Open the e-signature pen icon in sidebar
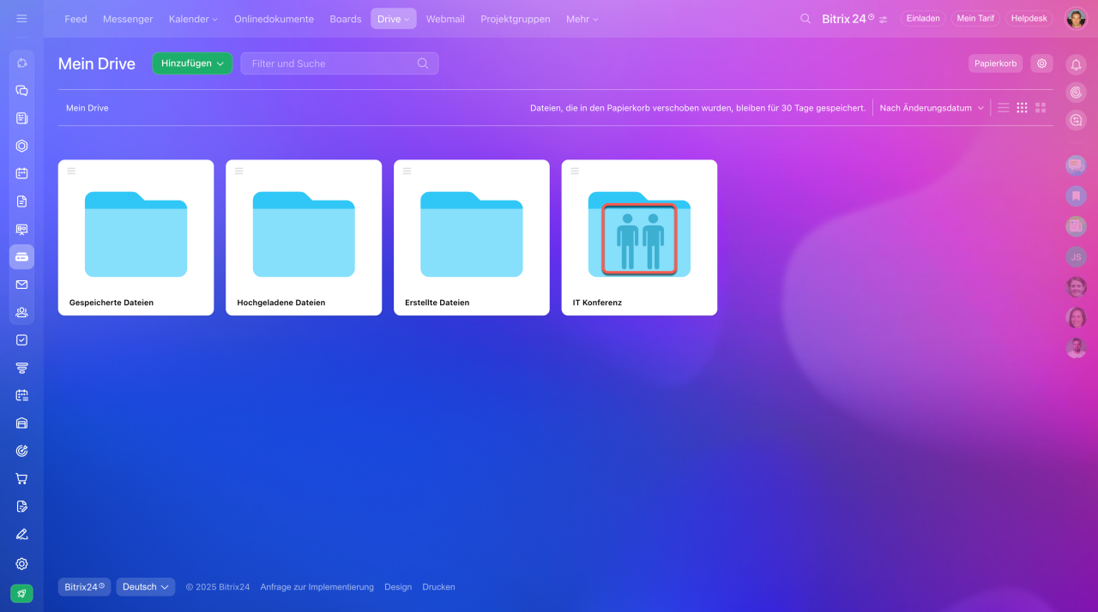Screen dimensions: 1098x612 point(21,534)
